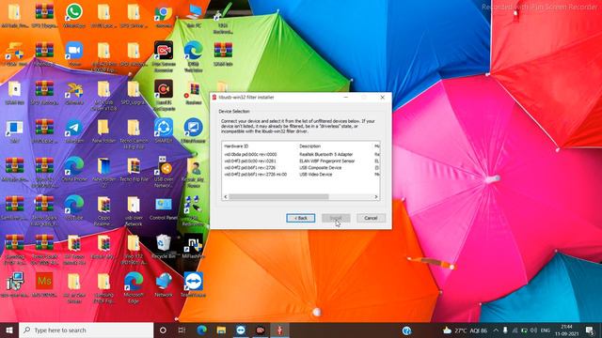Click the Cortana circle on taskbar
This screenshot has height=338, width=602.
click(163, 330)
